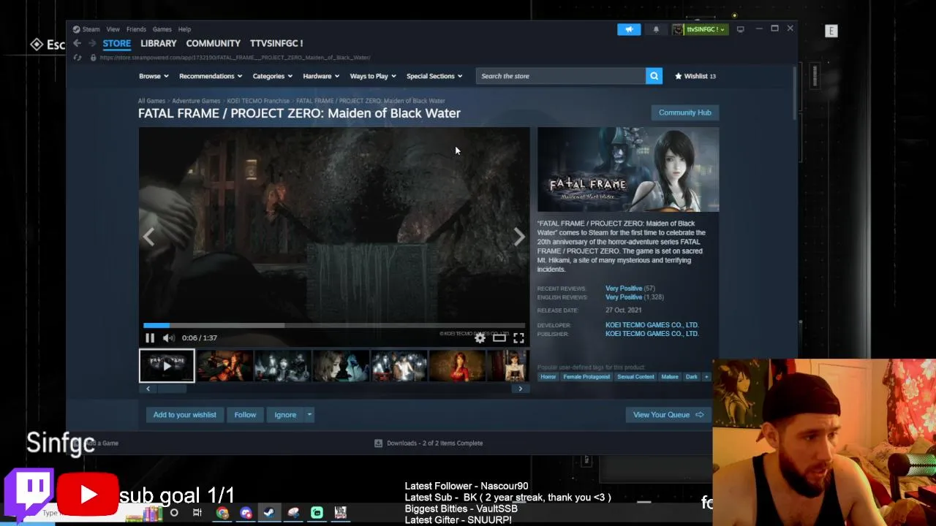Show next media with right arrow
Screen dimensions: 936x526
(519, 237)
